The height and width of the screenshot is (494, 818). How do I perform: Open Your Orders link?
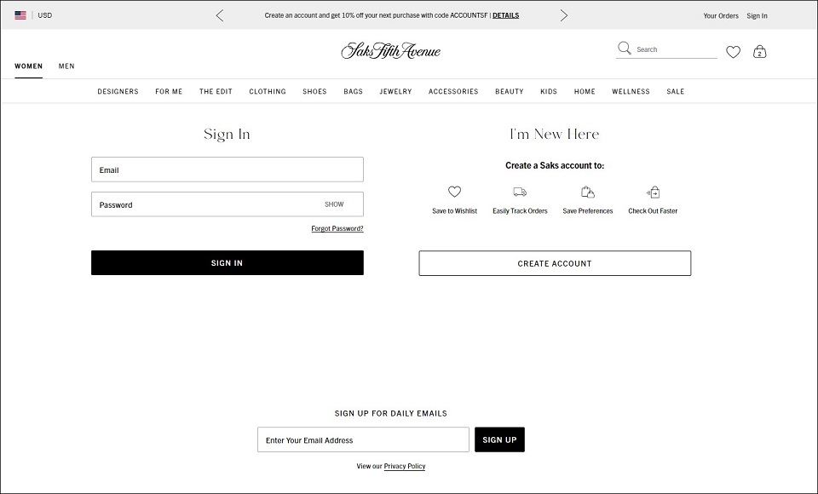pos(721,15)
